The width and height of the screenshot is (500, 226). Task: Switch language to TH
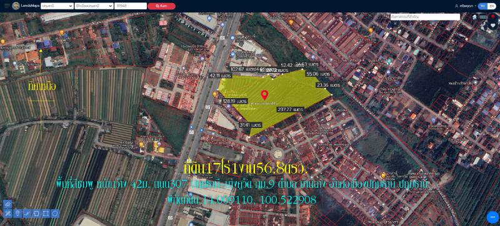pyautogui.click(x=482, y=6)
